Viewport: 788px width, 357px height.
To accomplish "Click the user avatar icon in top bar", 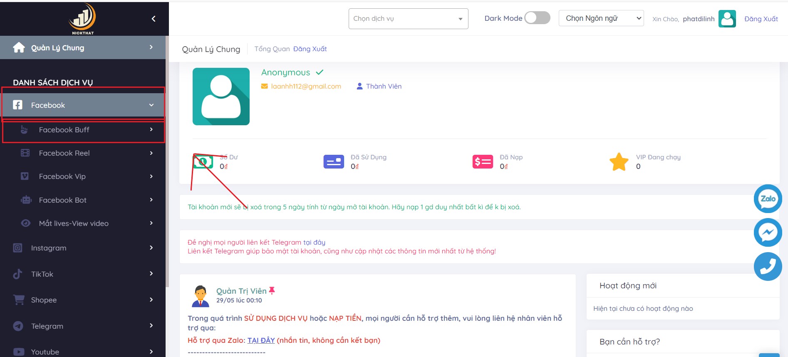I will (x=727, y=19).
